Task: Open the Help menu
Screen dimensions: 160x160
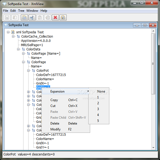Action: point(44,11)
